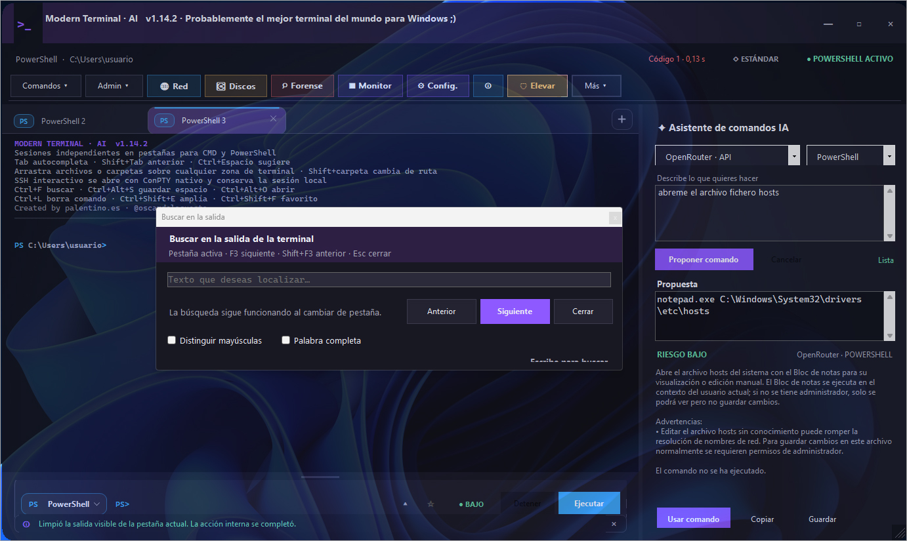Open the Discos disk tools
The height and width of the screenshot is (541, 907).
[x=236, y=86]
